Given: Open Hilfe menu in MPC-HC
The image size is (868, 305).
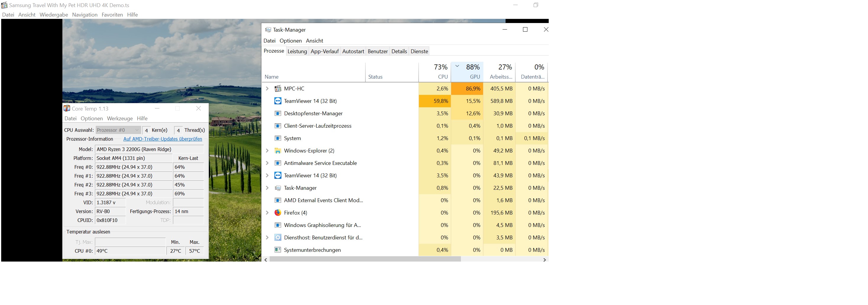Looking at the screenshot, I should (132, 15).
